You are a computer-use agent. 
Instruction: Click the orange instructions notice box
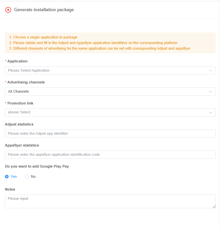click(110, 43)
